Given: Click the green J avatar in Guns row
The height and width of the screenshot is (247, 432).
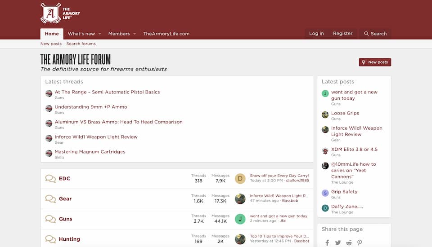Looking at the screenshot, I should 240,219.
